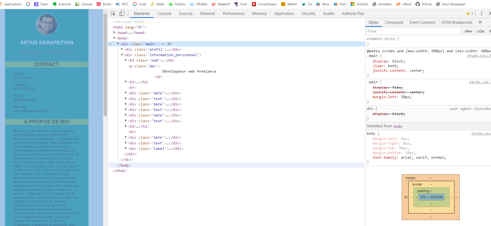
Task: Open the Font bookmark
Action: (x=240, y=4)
